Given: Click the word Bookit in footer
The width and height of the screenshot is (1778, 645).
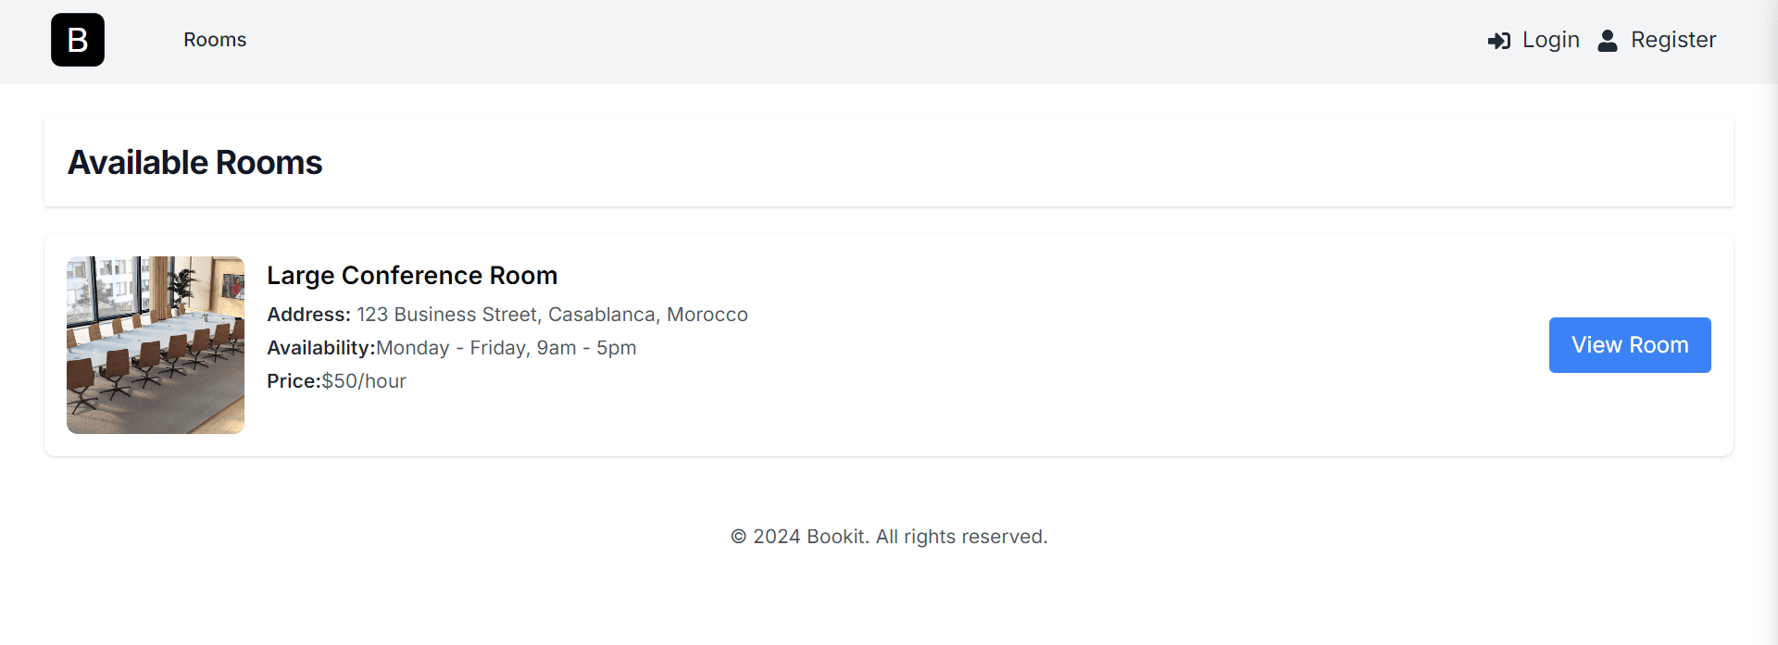Looking at the screenshot, I should point(836,537).
